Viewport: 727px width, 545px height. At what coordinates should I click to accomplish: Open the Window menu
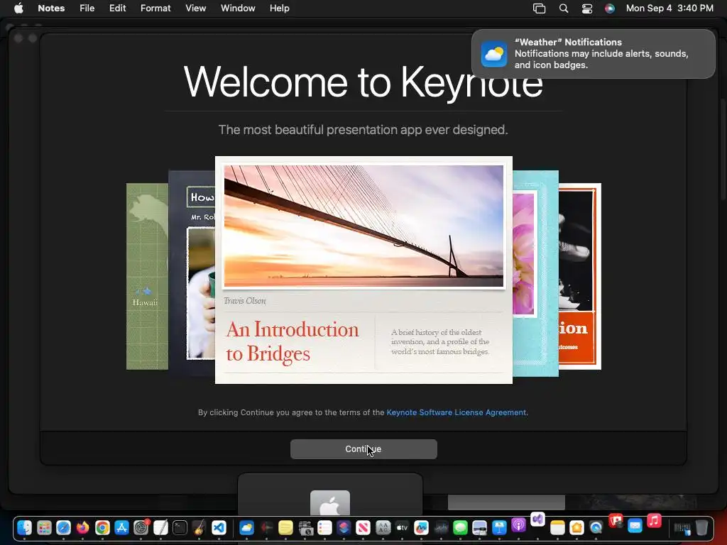pyautogui.click(x=238, y=8)
